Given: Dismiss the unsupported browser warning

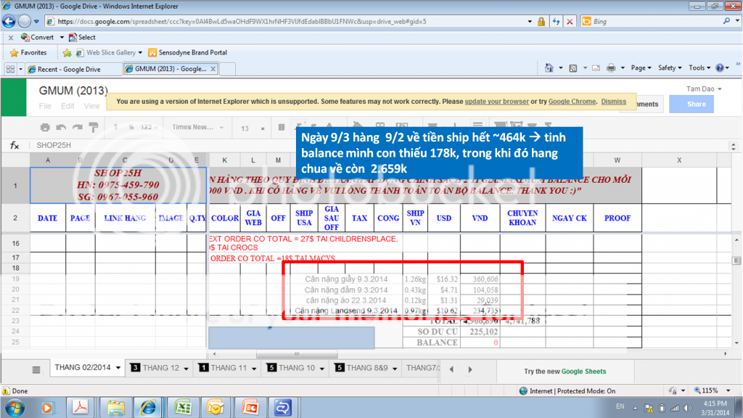Looking at the screenshot, I should click(613, 102).
